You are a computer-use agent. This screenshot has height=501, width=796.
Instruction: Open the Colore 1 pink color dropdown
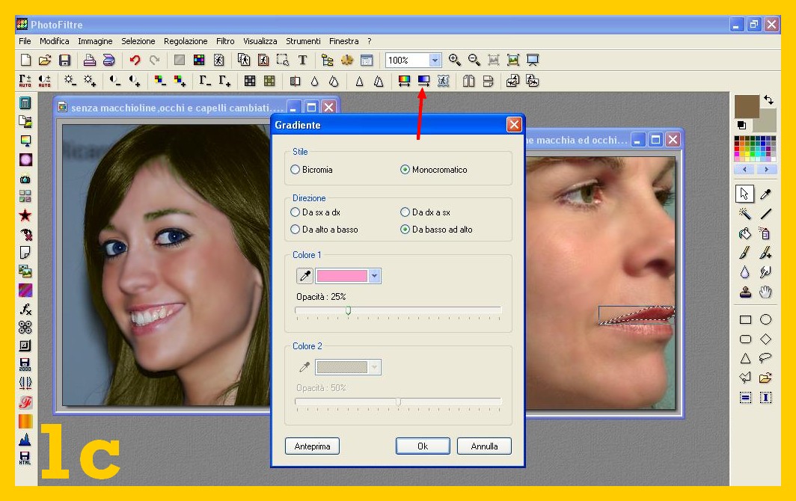click(375, 276)
